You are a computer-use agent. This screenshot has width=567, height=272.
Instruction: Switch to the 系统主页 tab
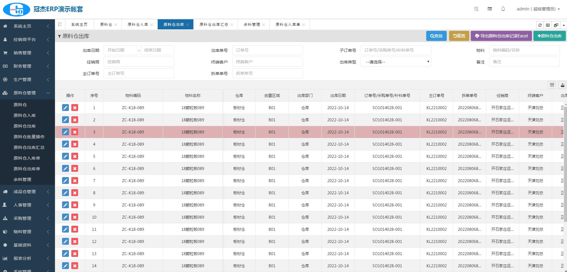[79, 25]
